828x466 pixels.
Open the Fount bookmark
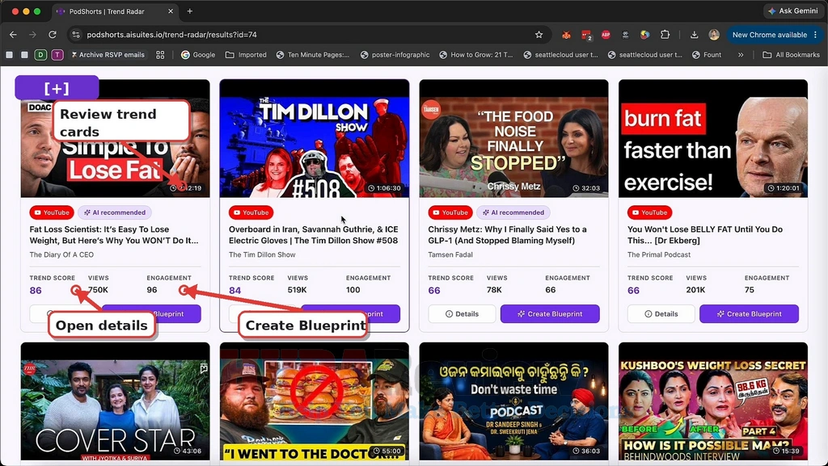tap(707, 55)
